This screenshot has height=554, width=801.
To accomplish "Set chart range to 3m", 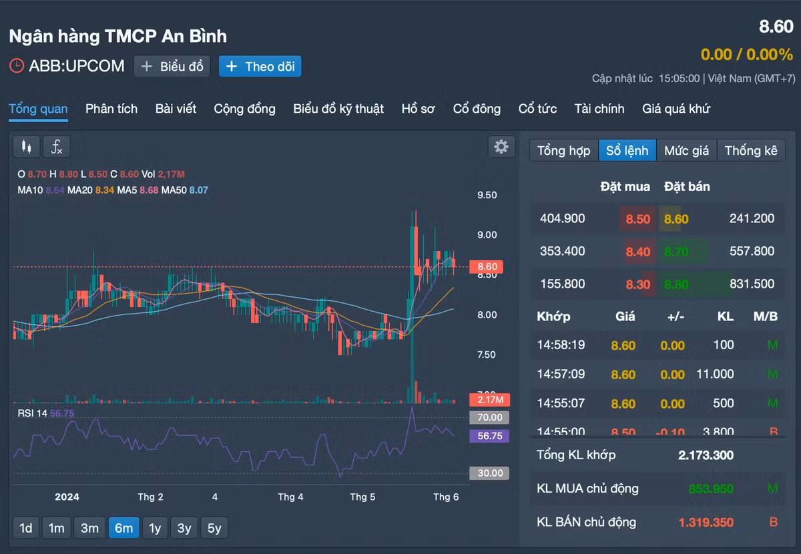I will 89,529.
